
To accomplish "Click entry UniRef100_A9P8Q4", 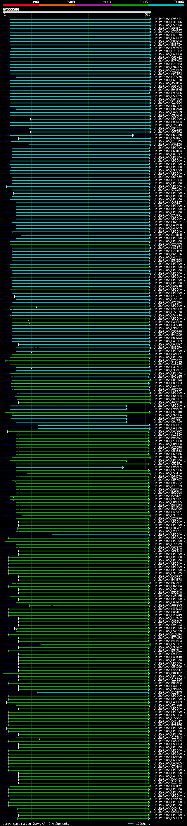I will 168,48.
